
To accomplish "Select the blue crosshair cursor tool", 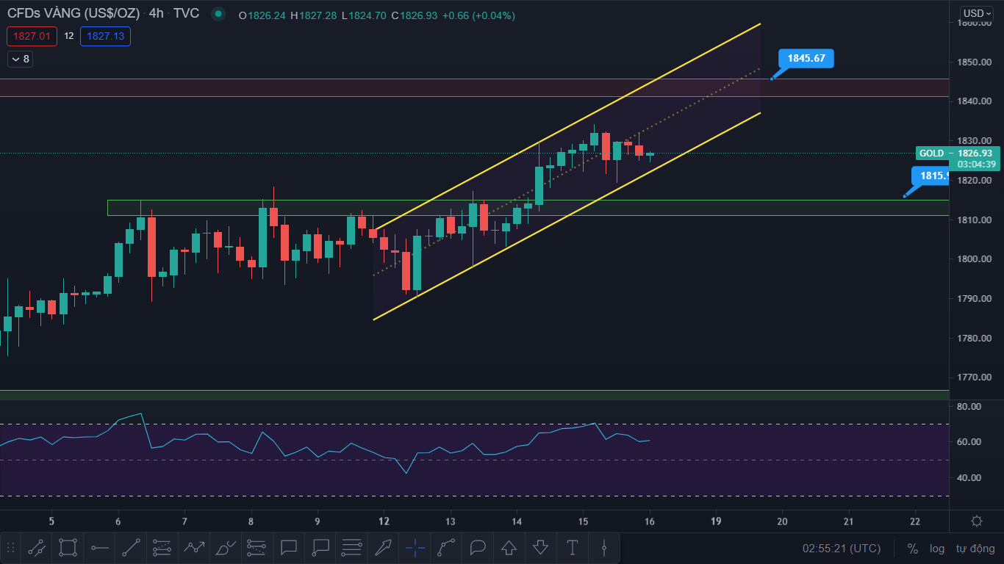I will (x=415, y=548).
